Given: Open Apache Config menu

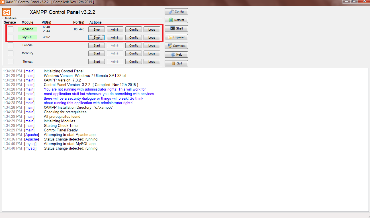Looking at the screenshot, I should pyautogui.click(x=134, y=30).
